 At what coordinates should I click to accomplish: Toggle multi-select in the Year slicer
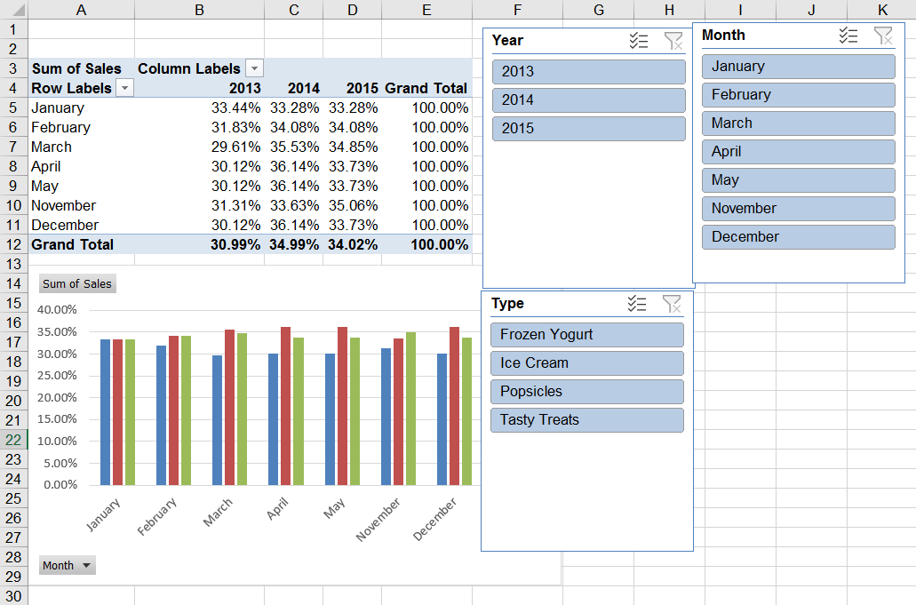click(x=638, y=40)
